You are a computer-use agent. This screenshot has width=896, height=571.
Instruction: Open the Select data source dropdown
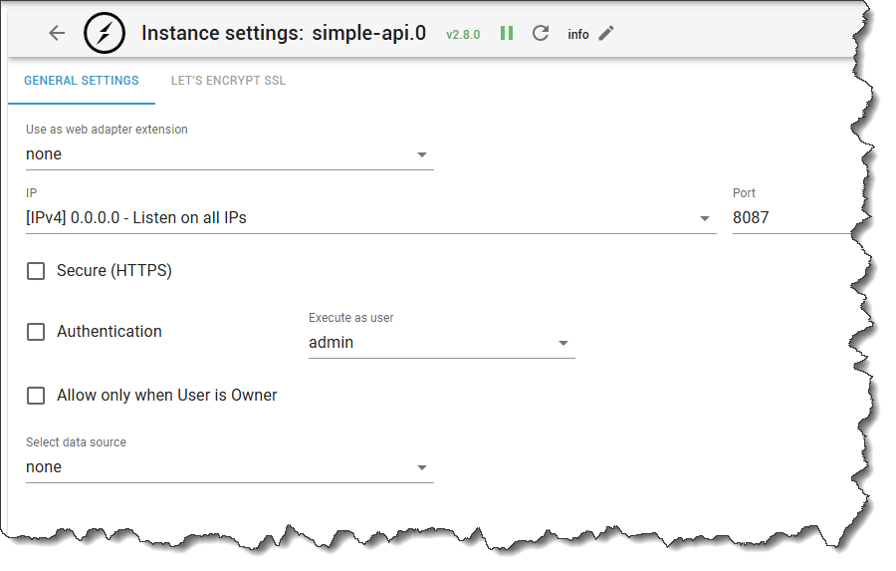pyautogui.click(x=229, y=467)
